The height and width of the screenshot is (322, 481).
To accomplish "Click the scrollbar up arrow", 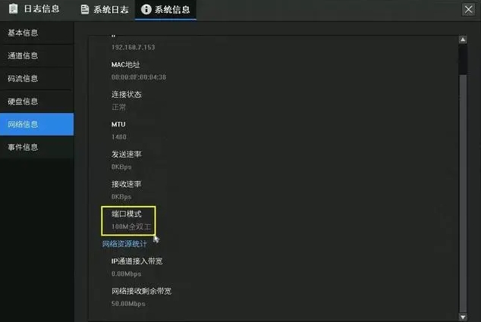I will click(x=463, y=39).
